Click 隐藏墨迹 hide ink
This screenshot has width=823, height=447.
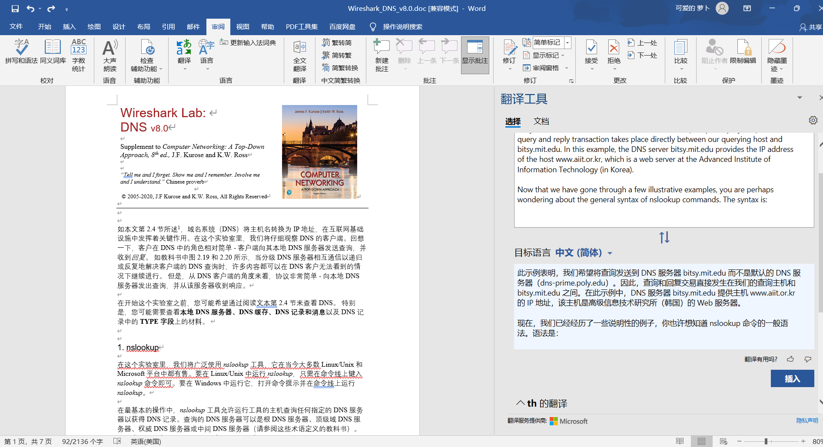point(777,56)
